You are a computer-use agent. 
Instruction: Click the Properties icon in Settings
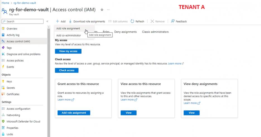point(3,128)
